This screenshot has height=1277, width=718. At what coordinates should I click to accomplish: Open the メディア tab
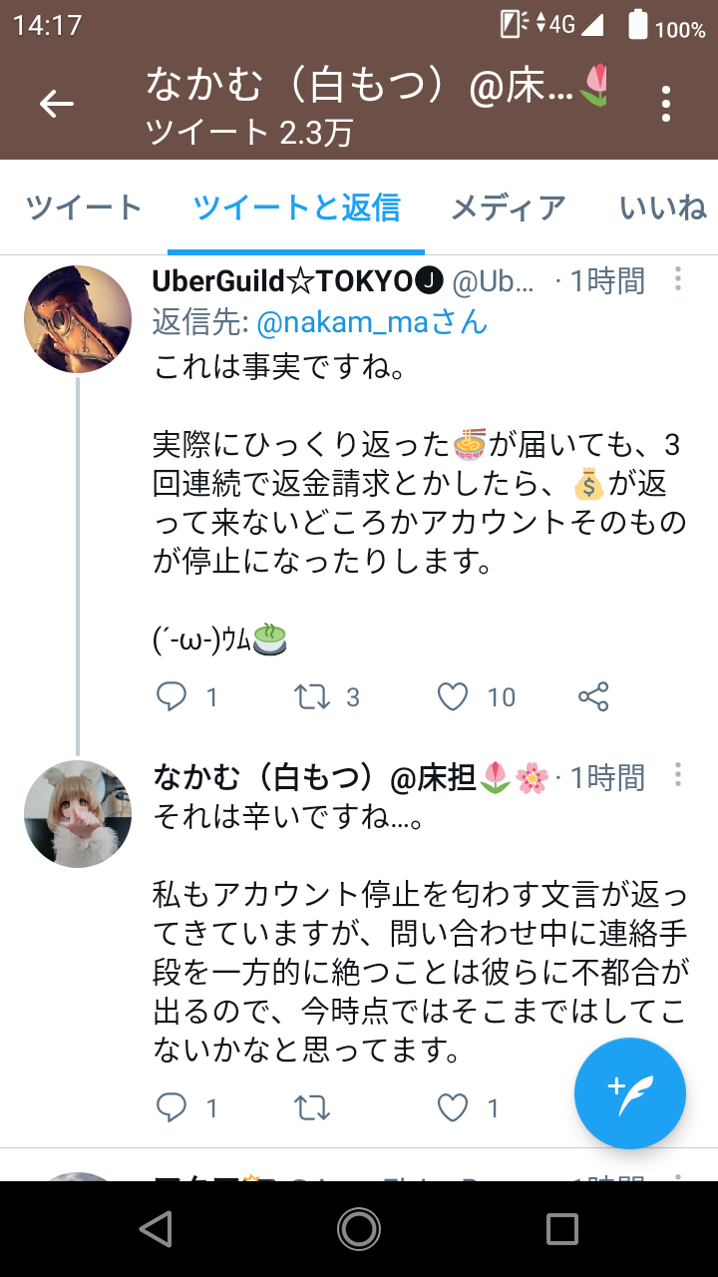[508, 208]
